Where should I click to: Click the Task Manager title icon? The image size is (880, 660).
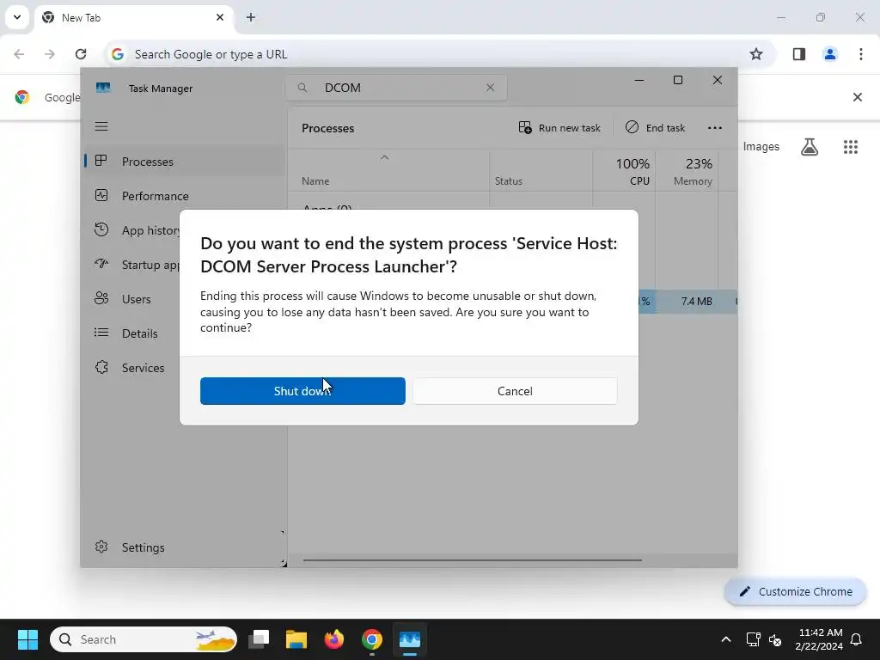(103, 88)
